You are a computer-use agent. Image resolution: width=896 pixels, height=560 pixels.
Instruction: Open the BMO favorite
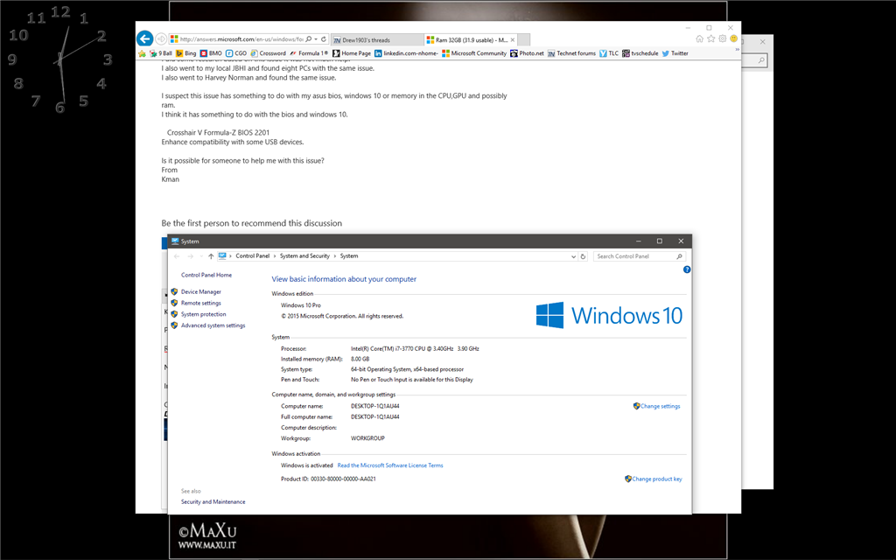pyautogui.click(x=211, y=53)
